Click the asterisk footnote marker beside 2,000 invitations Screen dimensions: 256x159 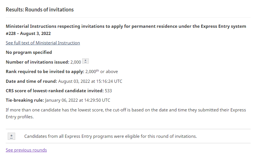(x=85, y=61)
